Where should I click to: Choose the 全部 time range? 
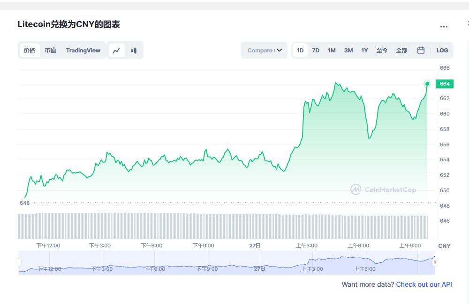(402, 51)
